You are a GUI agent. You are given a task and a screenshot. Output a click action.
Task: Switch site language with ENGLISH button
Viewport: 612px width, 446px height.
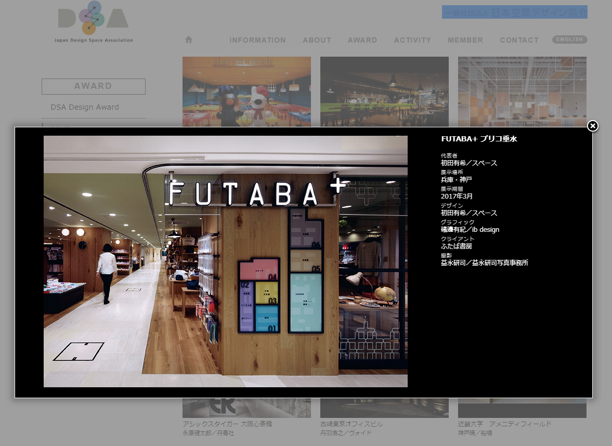(569, 40)
